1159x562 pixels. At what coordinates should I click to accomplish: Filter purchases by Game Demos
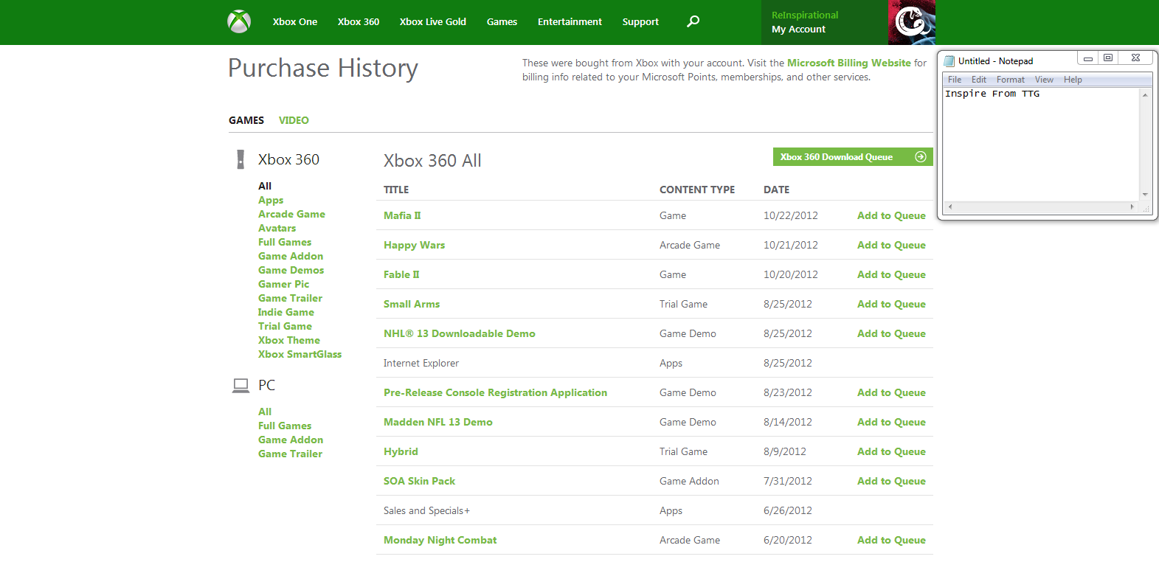[x=291, y=270]
